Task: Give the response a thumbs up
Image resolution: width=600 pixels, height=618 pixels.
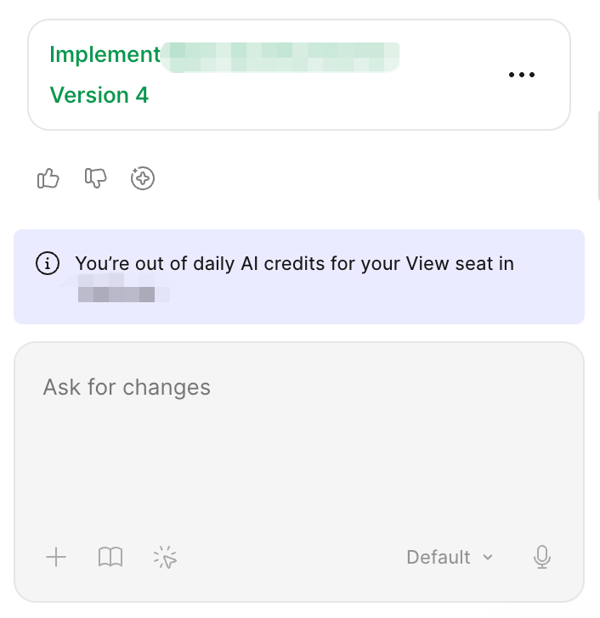Action: (x=48, y=178)
